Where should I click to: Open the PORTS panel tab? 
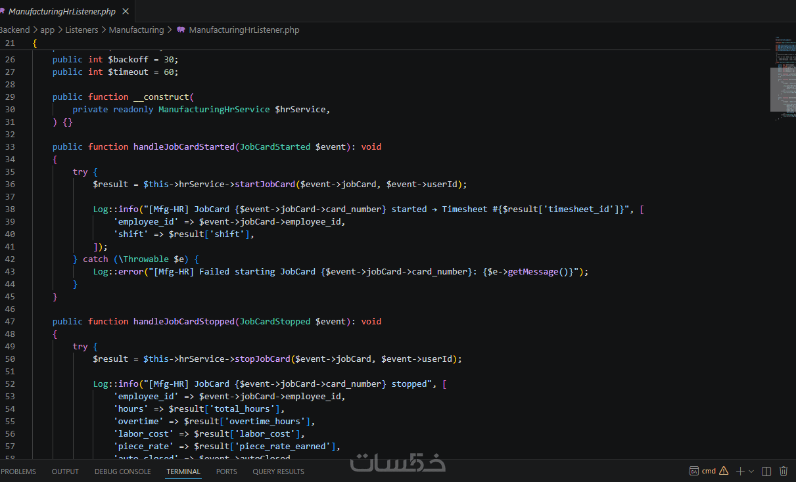227,471
